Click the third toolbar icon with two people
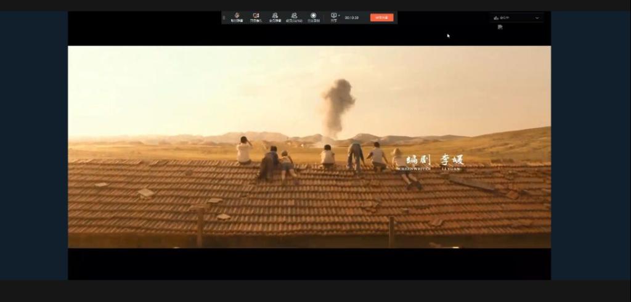This screenshot has width=631, height=302. [275, 16]
